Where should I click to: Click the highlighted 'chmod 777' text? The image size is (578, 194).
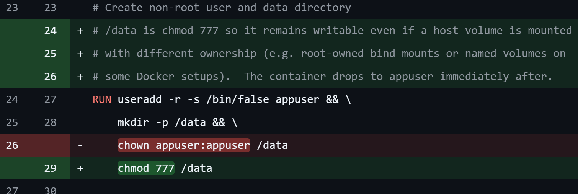(x=146, y=168)
